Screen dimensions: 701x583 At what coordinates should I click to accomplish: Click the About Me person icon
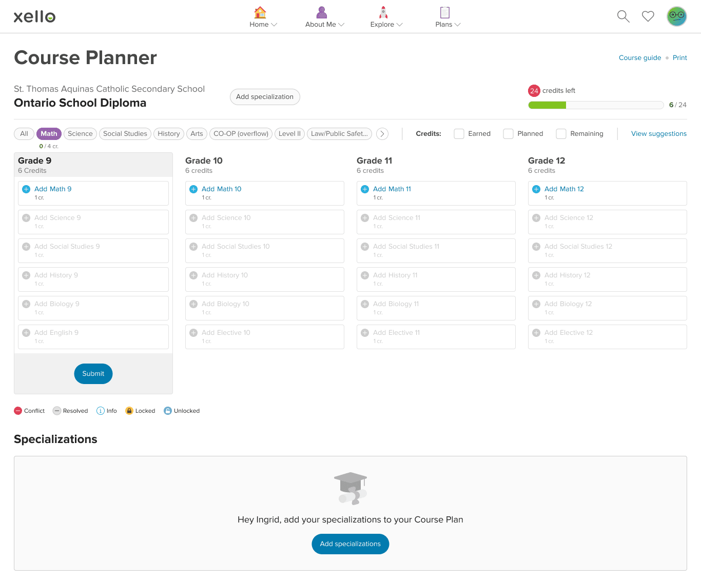(x=322, y=12)
